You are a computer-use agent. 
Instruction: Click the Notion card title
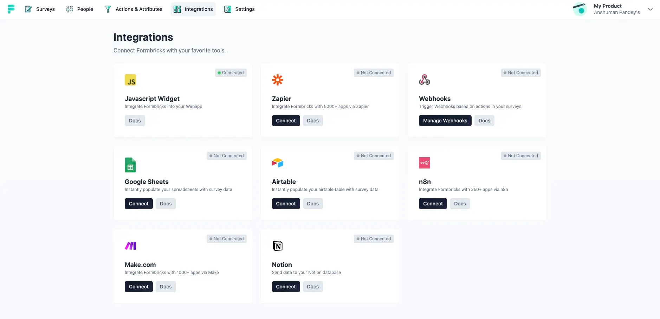pyautogui.click(x=282, y=265)
